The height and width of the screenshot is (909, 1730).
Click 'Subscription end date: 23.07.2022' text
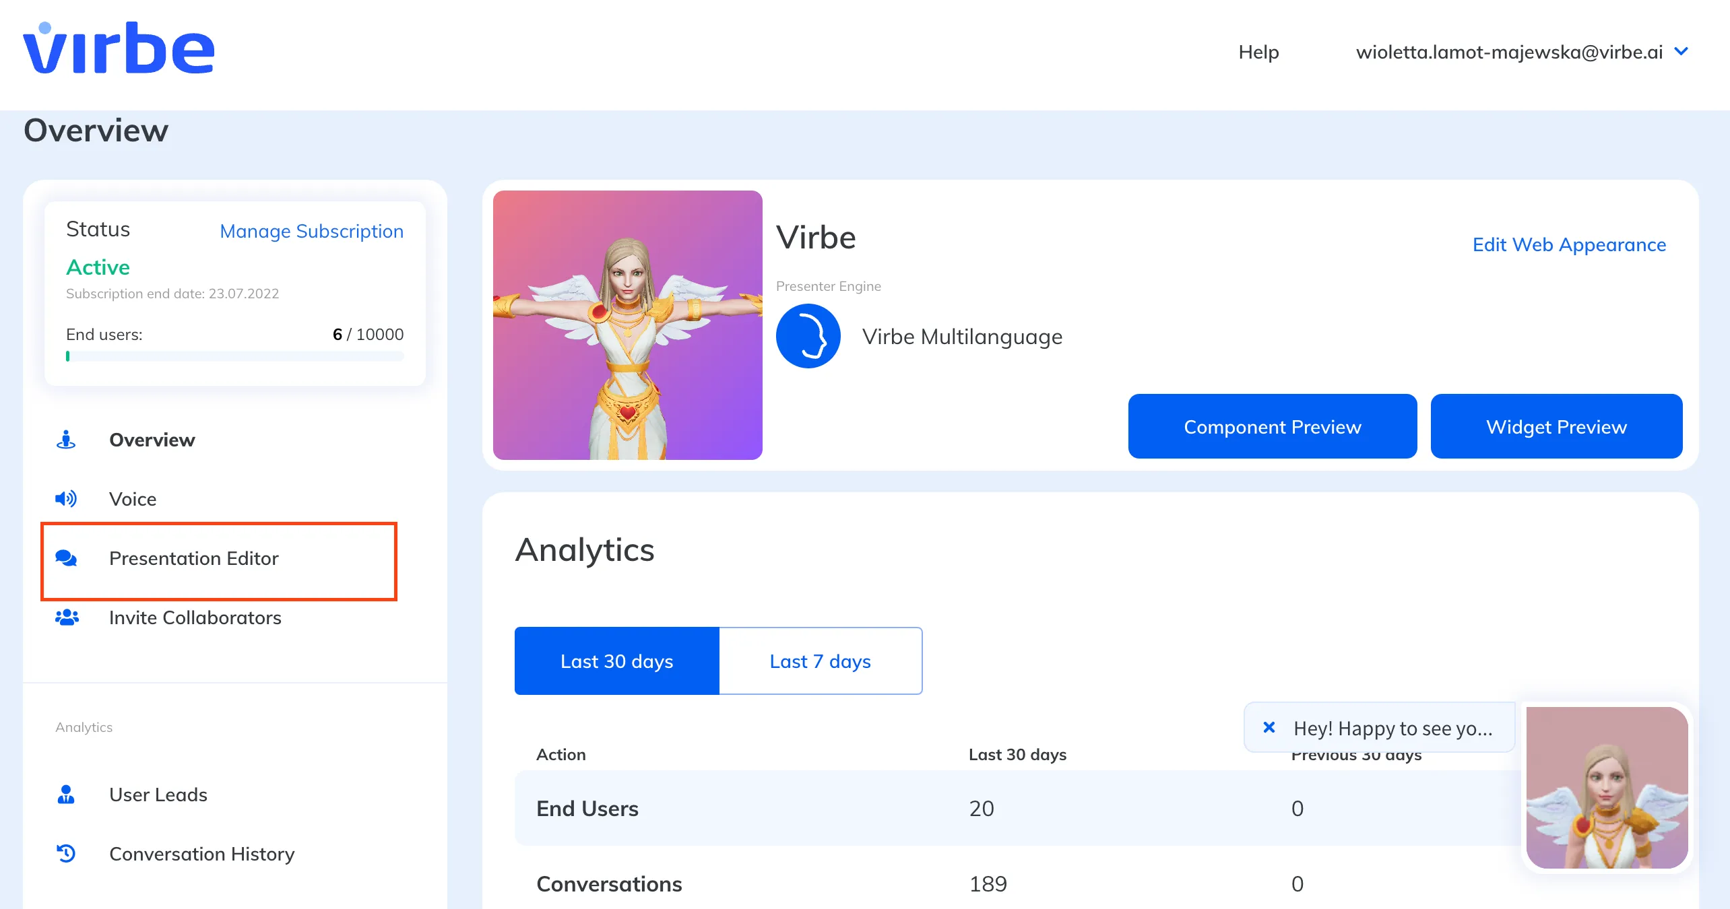(172, 294)
